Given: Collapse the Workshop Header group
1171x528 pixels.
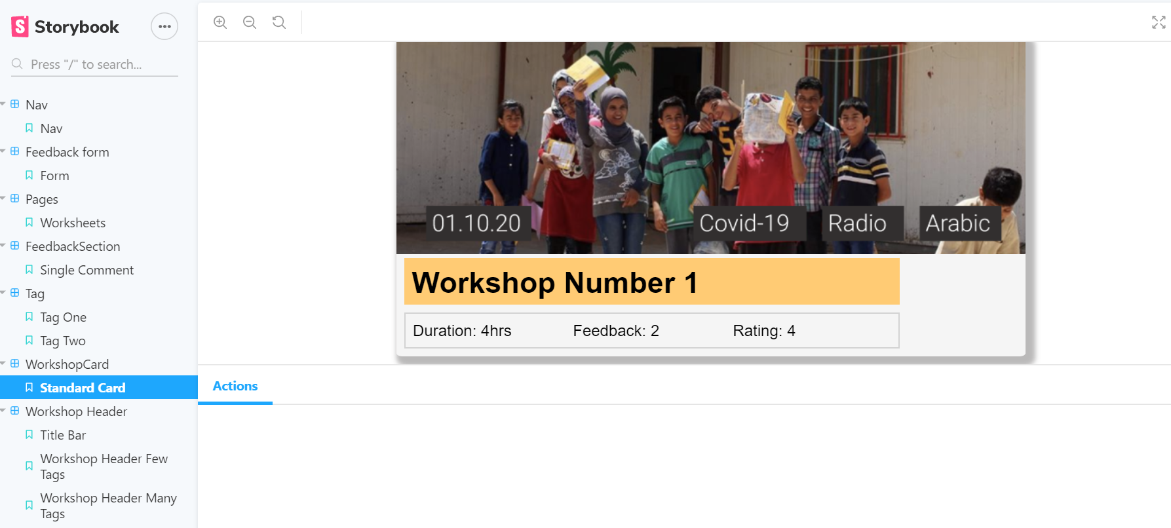Looking at the screenshot, I should click(x=3, y=411).
